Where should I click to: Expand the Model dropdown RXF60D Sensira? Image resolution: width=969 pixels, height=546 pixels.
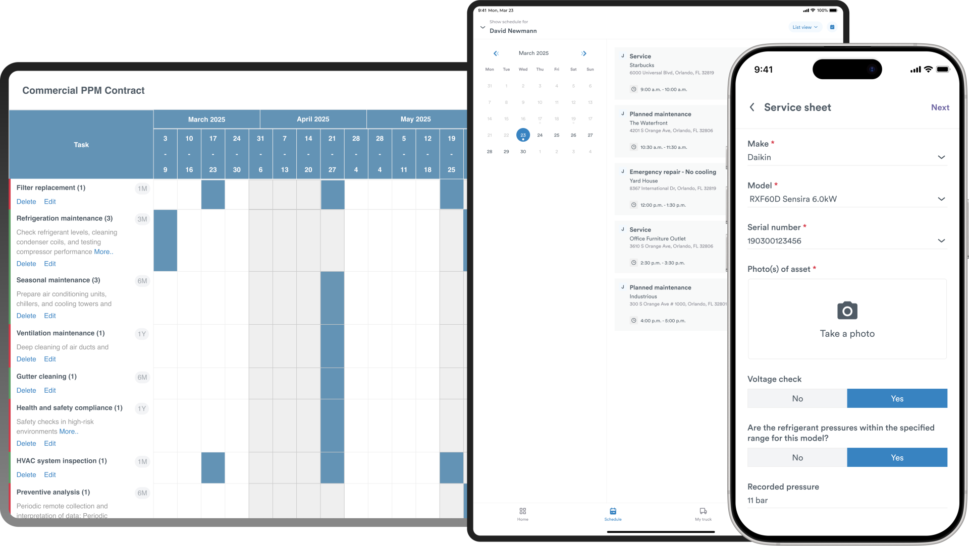[x=941, y=199]
